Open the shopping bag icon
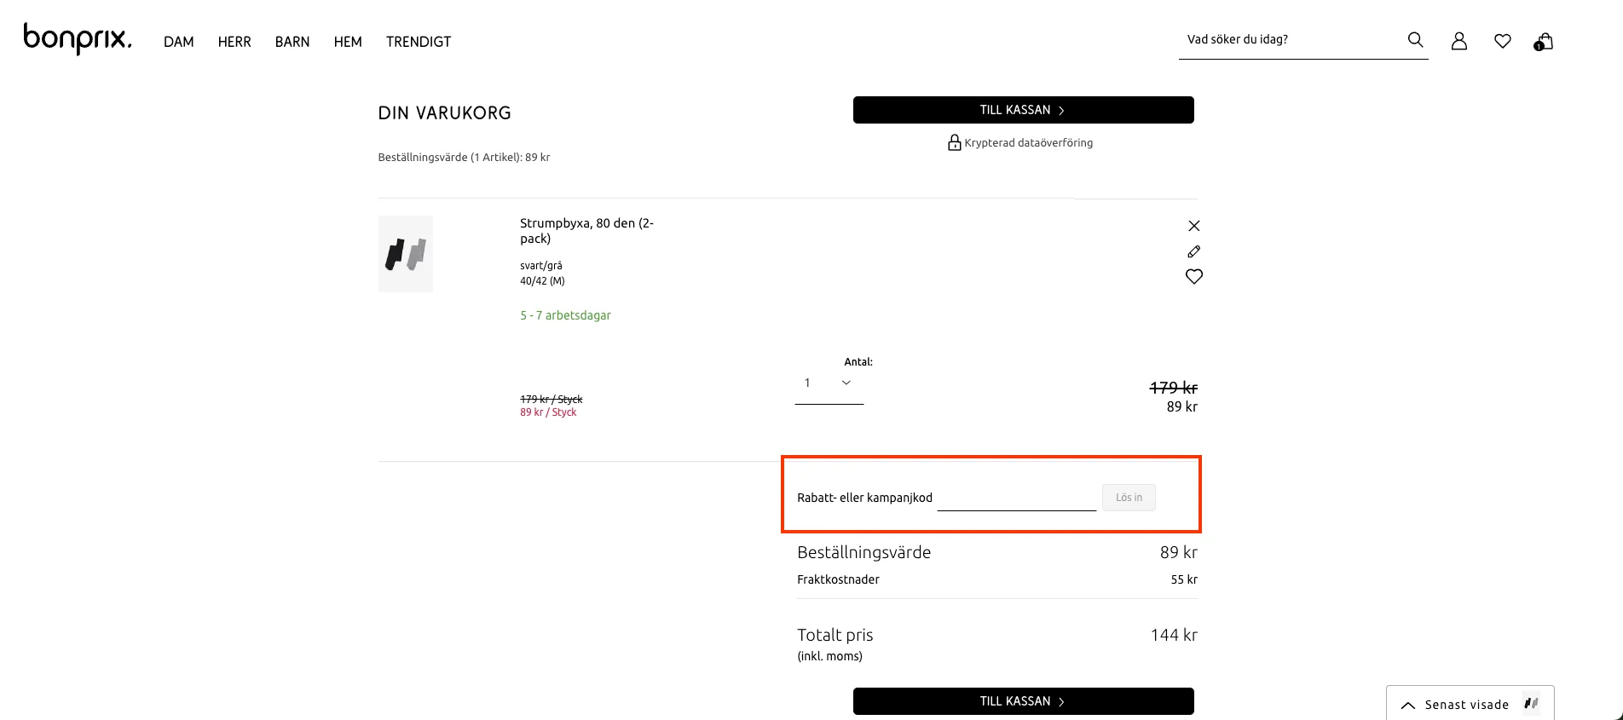Image resolution: width=1623 pixels, height=720 pixels. (1544, 42)
